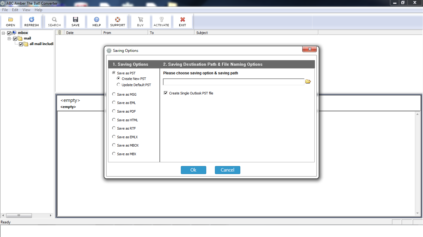Select Save as HTML option
The height and width of the screenshot is (237, 423).
(114, 120)
